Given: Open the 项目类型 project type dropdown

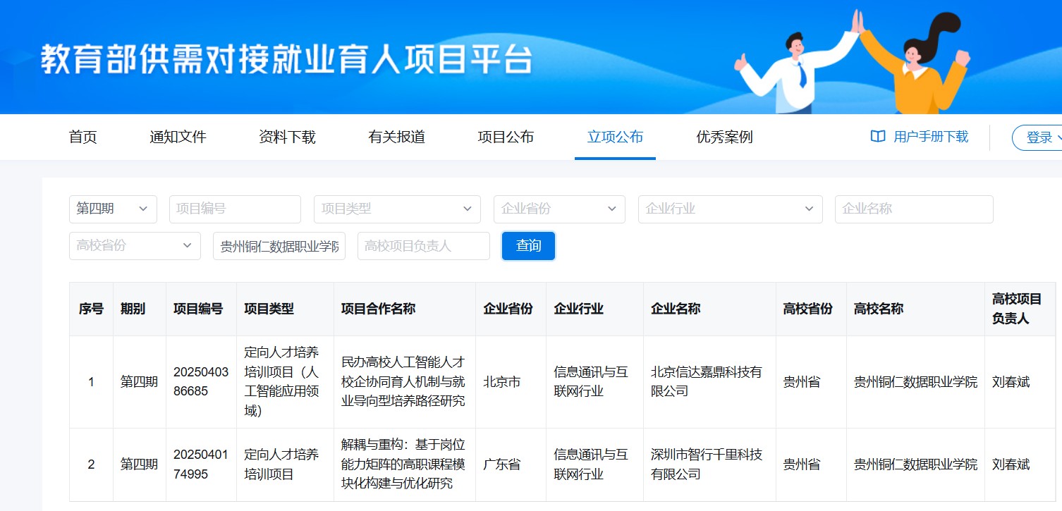Looking at the screenshot, I should (397, 209).
